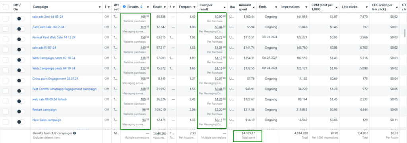Enable China pant Engagement 03.07.24 campaign

tap(21, 80)
